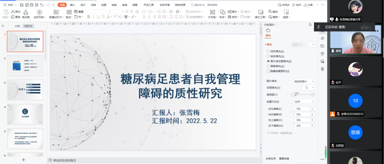Click the 全部应用 button
This screenshot has width=384, height=164.
pos(270,158)
